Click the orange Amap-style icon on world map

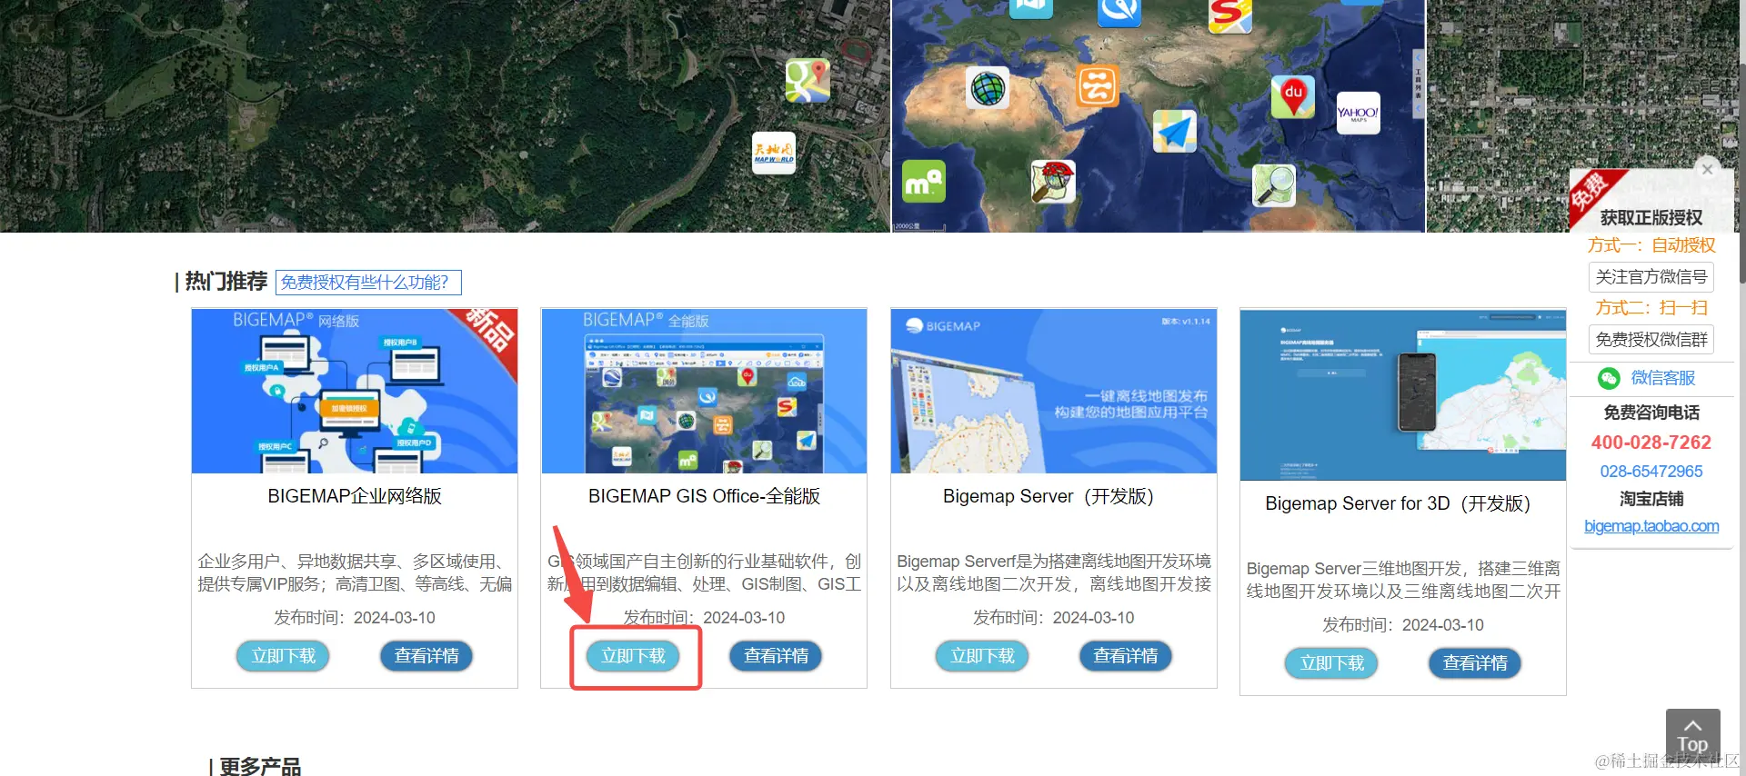pyautogui.click(x=1097, y=86)
